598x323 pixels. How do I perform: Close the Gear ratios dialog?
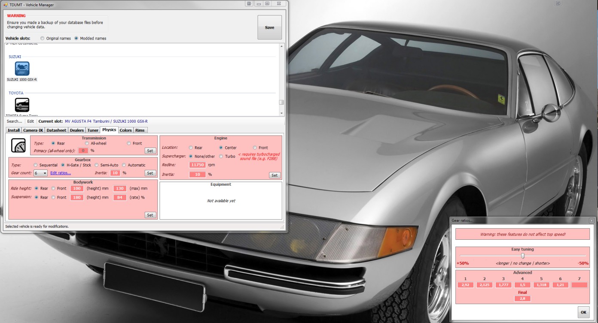591,220
